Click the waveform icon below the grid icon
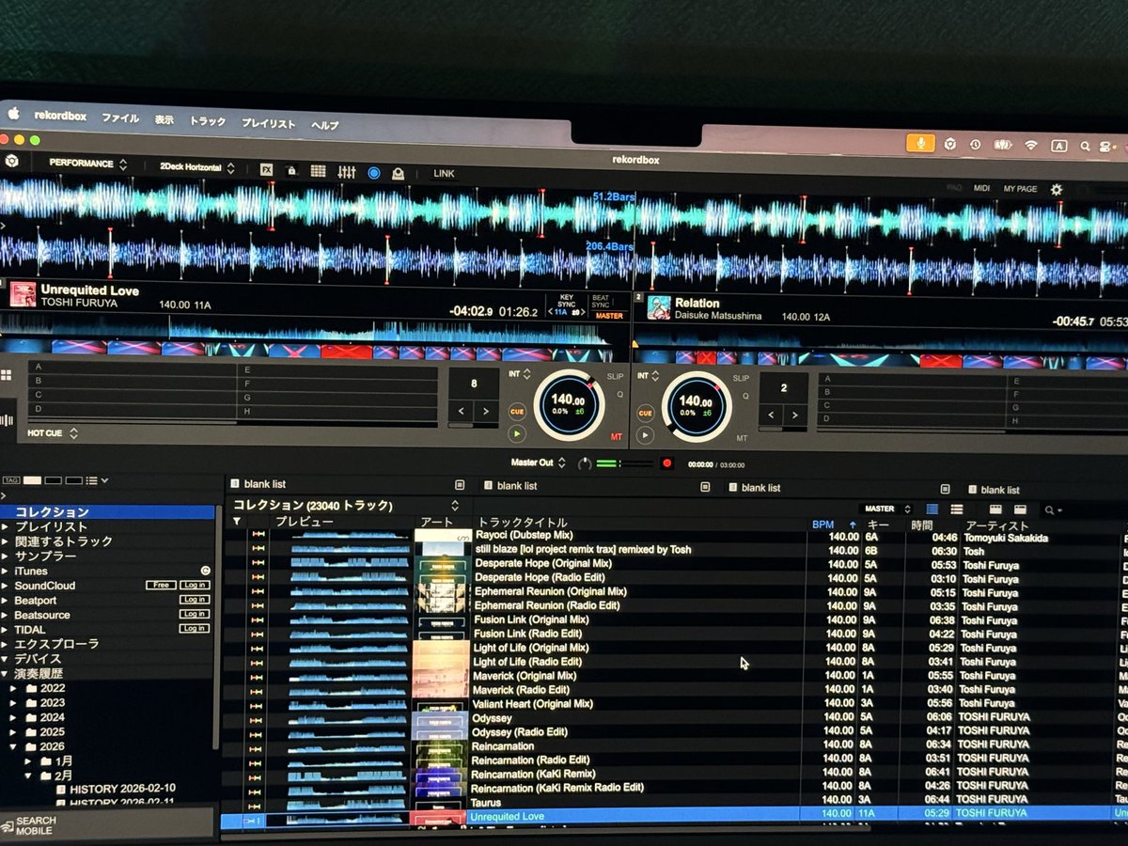The image size is (1128, 846). 8,419
